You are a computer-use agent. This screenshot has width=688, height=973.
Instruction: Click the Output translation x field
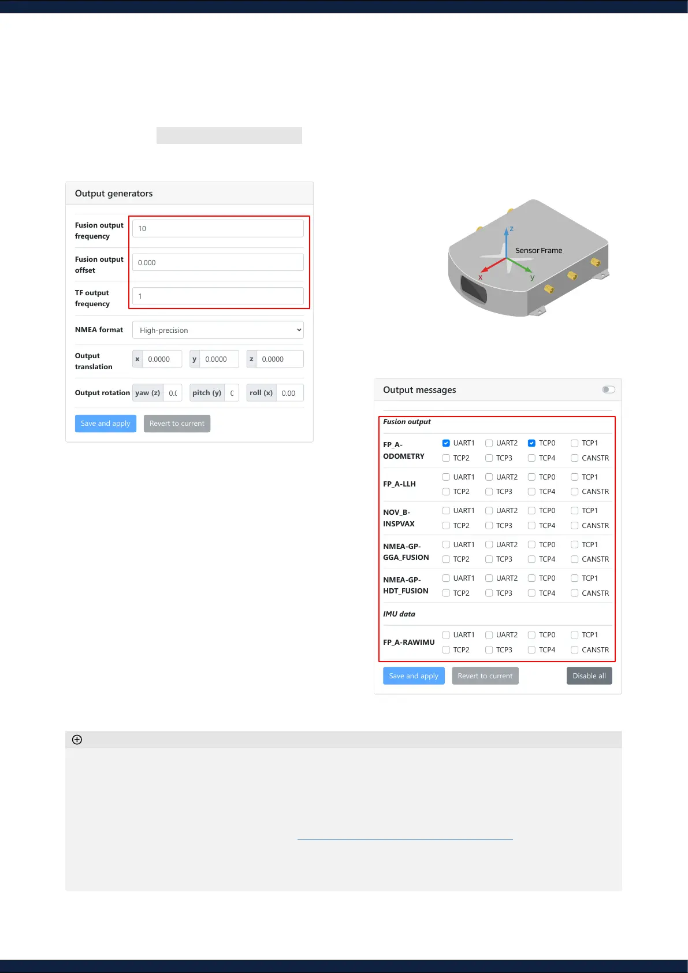[x=162, y=359]
